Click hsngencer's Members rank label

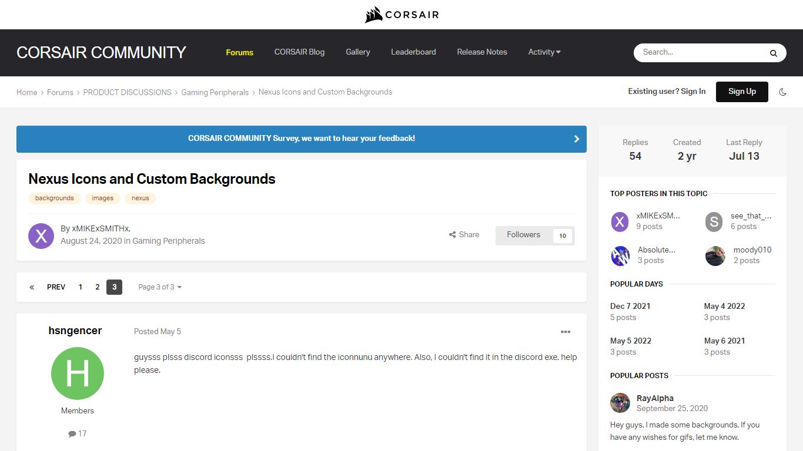78,411
